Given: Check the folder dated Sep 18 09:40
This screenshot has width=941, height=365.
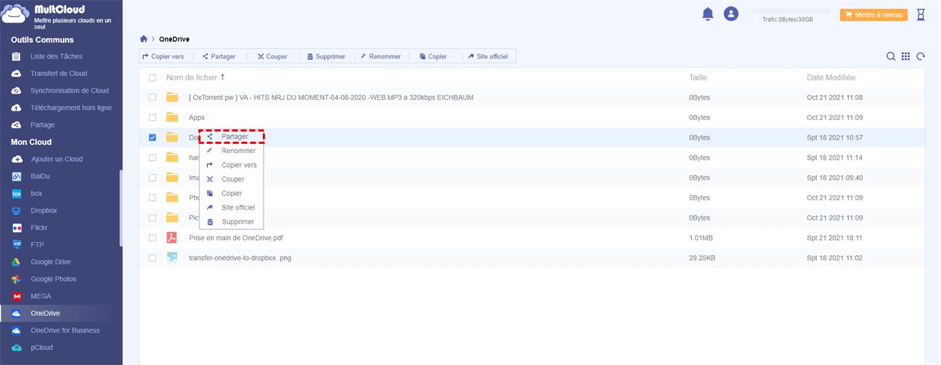Looking at the screenshot, I should (x=152, y=177).
